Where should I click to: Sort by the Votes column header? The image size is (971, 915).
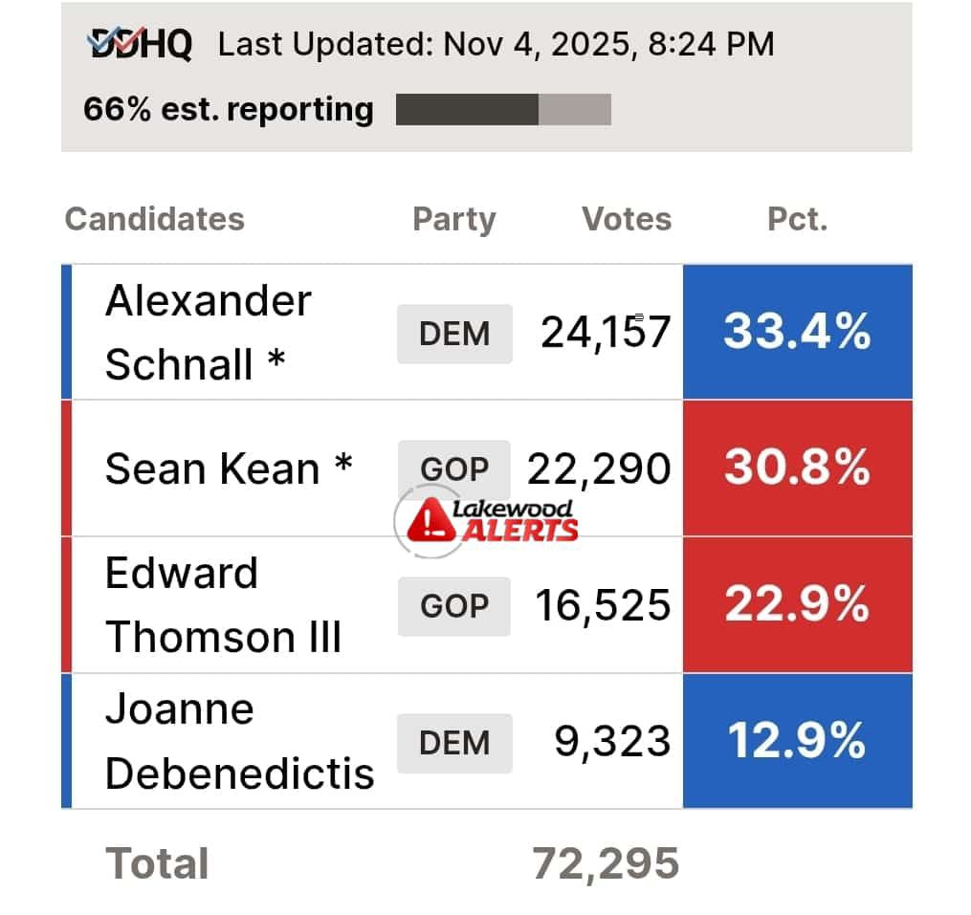click(x=627, y=219)
